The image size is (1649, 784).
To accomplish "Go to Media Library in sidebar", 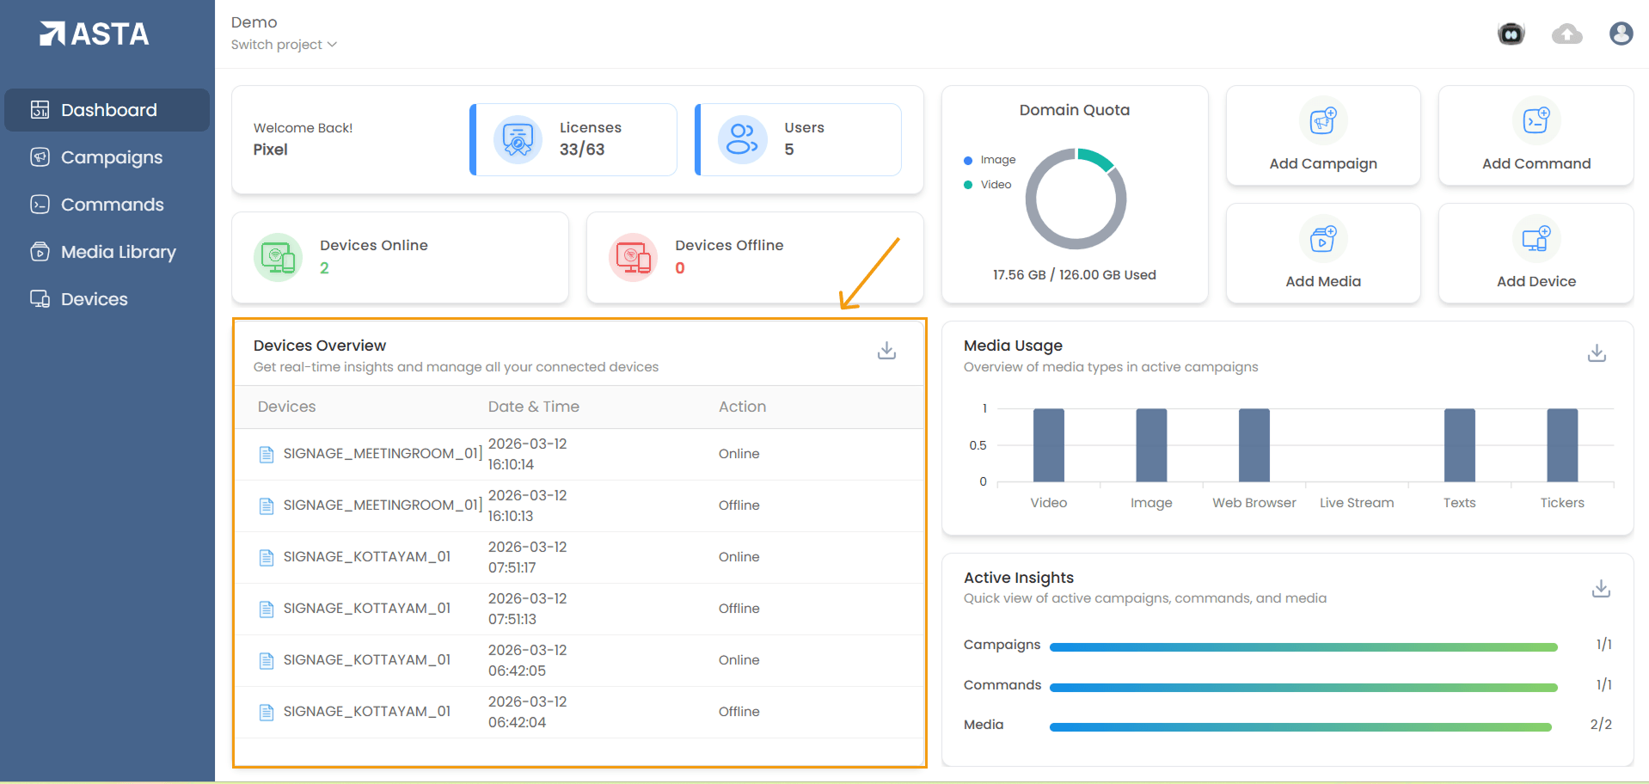I will coord(118,252).
